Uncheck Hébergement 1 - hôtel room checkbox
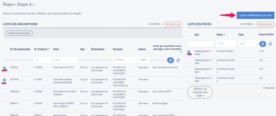This screenshot has width=276, height=116. (189, 52)
